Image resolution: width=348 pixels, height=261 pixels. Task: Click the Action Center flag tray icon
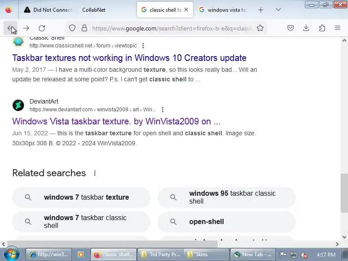coord(283,254)
